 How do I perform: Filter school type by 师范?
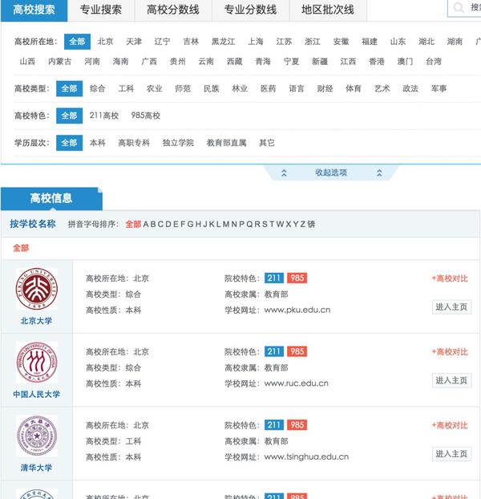pyautogui.click(x=183, y=88)
